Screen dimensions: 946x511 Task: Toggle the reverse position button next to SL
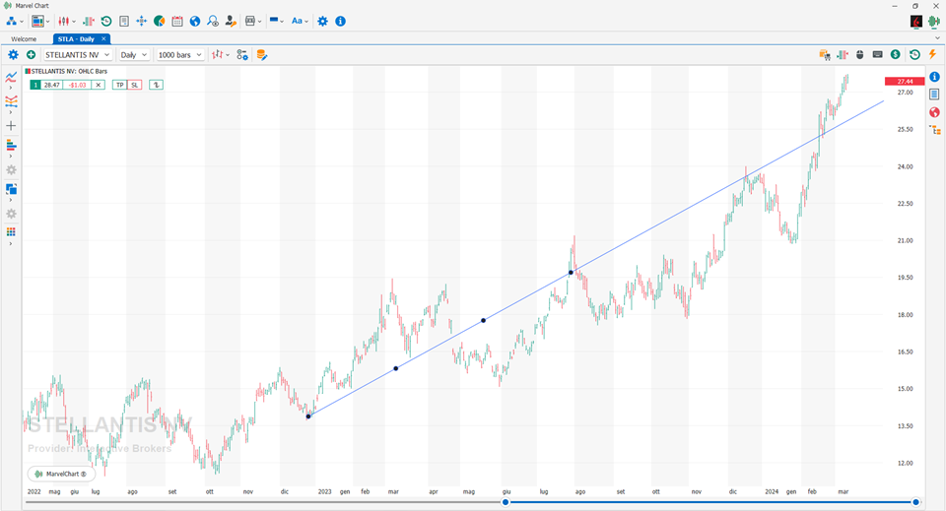click(157, 85)
